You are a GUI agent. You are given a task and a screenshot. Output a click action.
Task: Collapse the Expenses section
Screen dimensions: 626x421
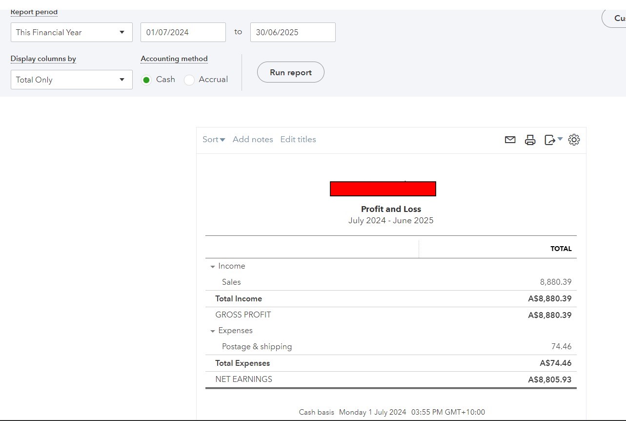click(x=212, y=331)
